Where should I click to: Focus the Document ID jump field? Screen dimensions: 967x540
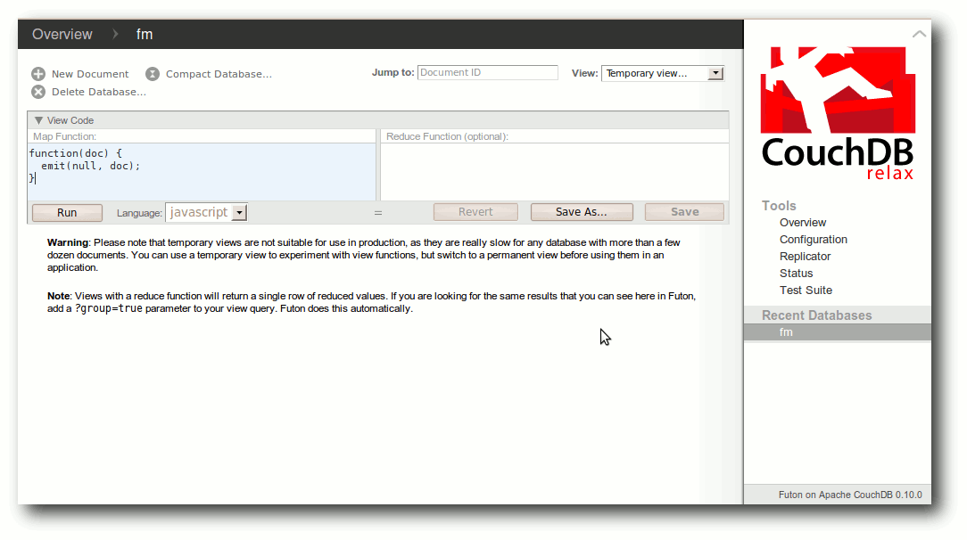pos(488,73)
